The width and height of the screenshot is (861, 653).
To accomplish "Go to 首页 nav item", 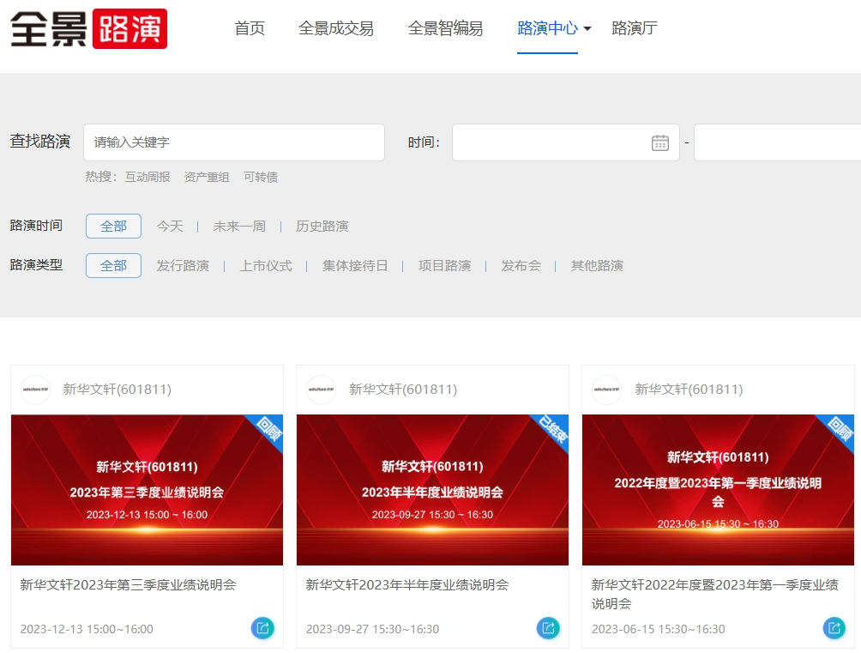I will [x=250, y=28].
